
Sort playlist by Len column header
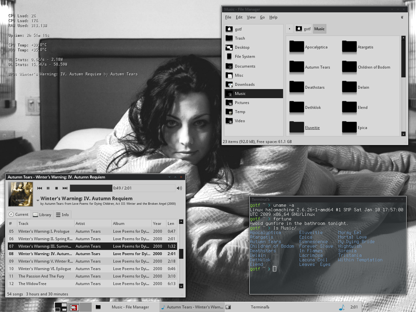[172, 224]
